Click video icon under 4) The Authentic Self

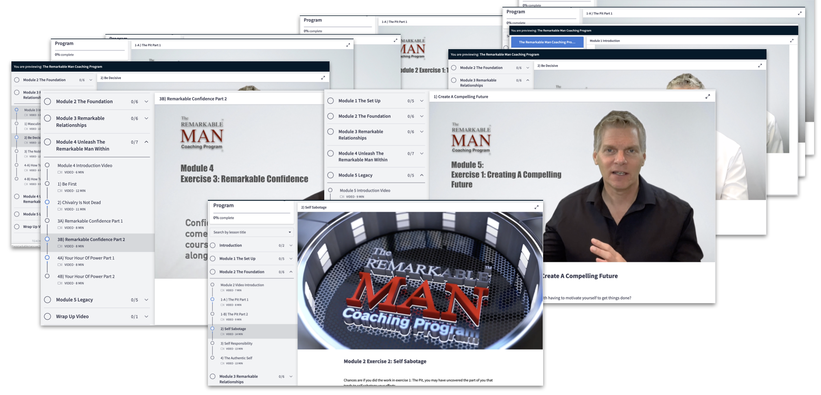pyautogui.click(x=223, y=363)
